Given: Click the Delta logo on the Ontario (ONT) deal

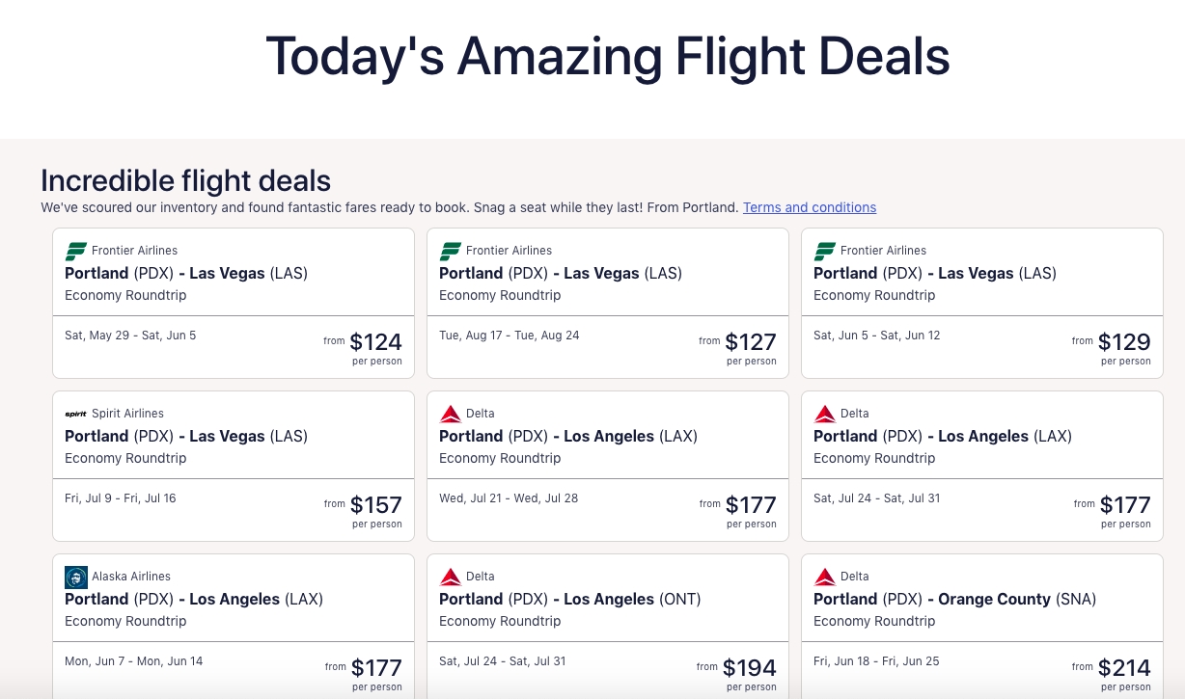Looking at the screenshot, I should [451, 577].
